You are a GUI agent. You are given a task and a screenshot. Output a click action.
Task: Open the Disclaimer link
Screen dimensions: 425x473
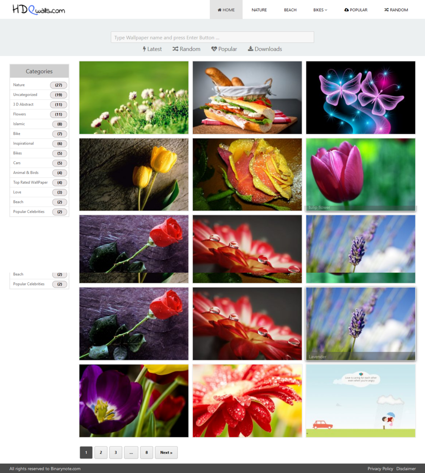click(406, 468)
